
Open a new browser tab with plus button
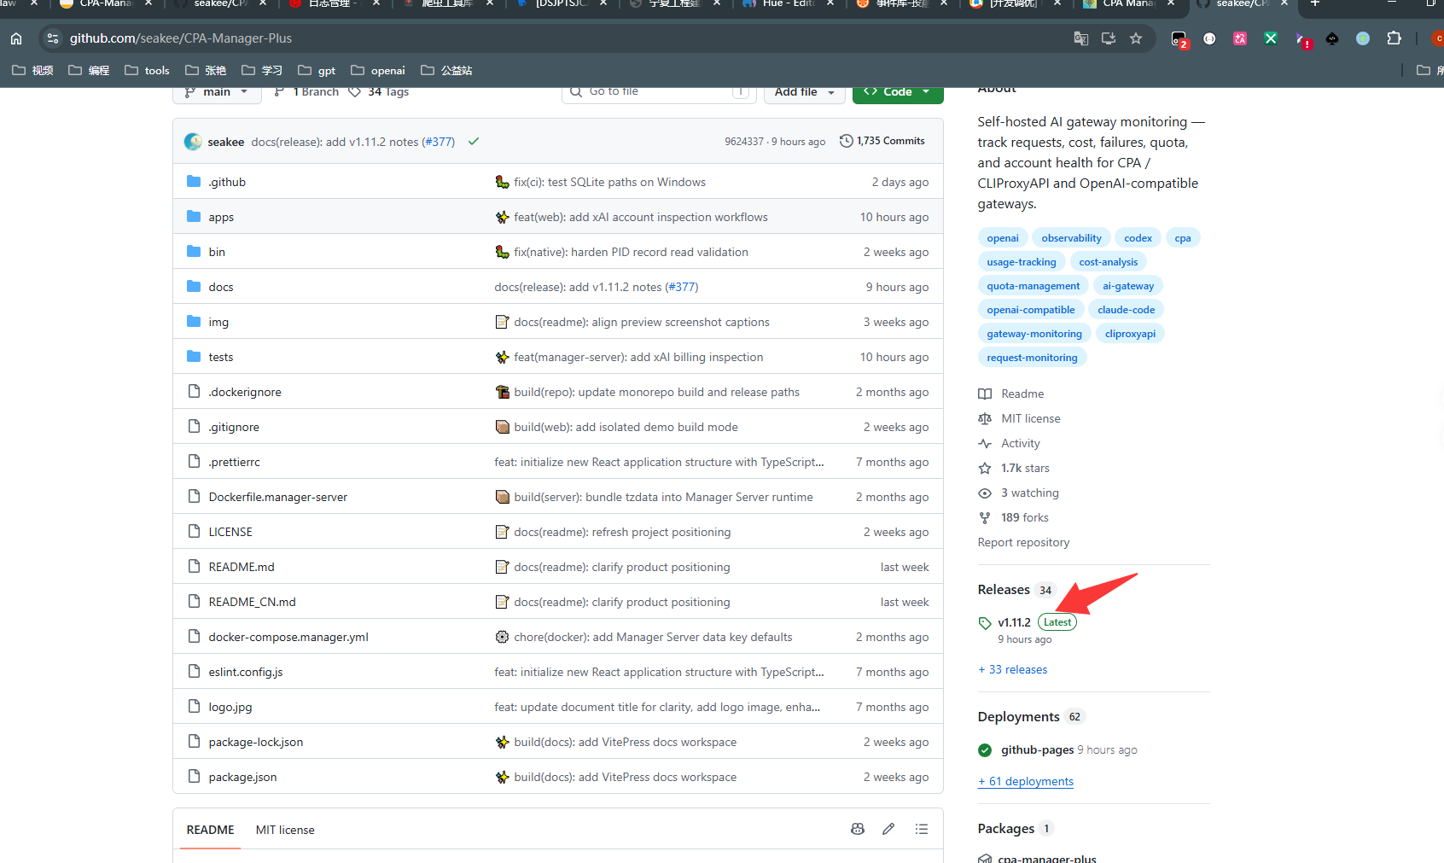[1315, 3]
